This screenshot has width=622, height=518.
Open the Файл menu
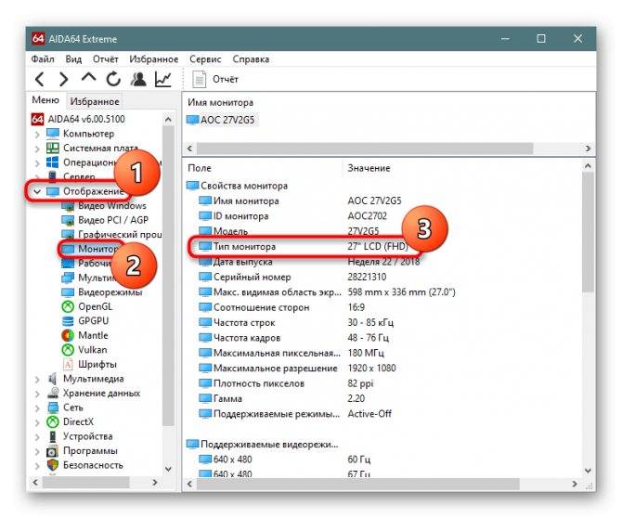click(x=43, y=59)
